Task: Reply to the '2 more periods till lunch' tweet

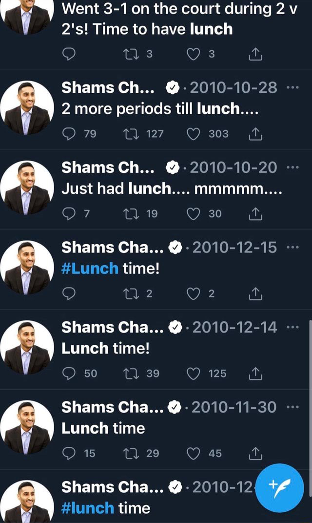Action: pyautogui.click(x=69, y=134)
